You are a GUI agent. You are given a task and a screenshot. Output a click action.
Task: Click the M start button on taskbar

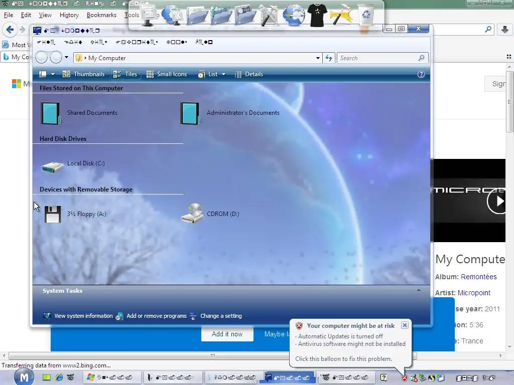click(24, 377)
